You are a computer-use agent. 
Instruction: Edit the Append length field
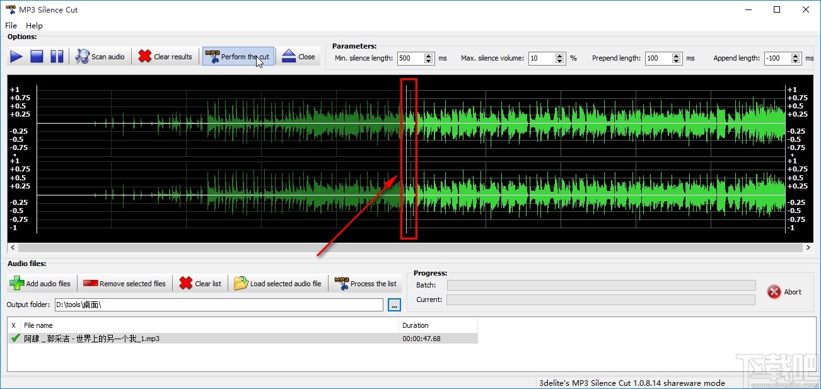coord(777,58)
